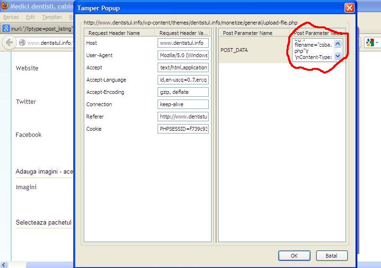Click the Website label on the page
The image size is (381, 268).
click(x=27, y=68)
